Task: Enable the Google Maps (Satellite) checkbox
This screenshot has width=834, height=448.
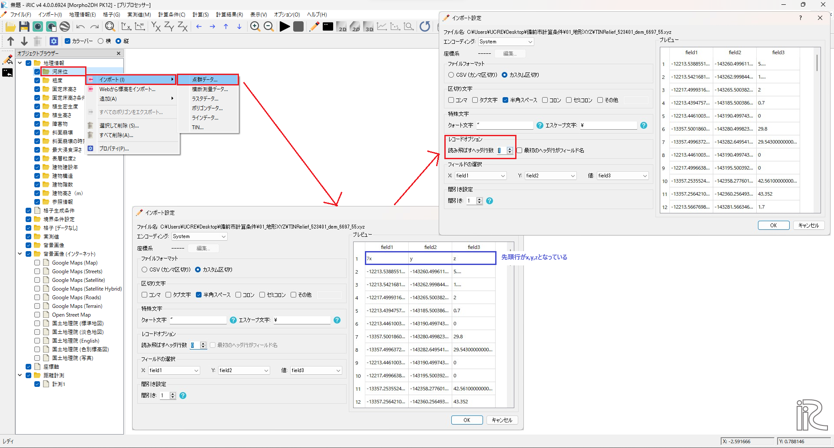Action: (x=37, y=280)
